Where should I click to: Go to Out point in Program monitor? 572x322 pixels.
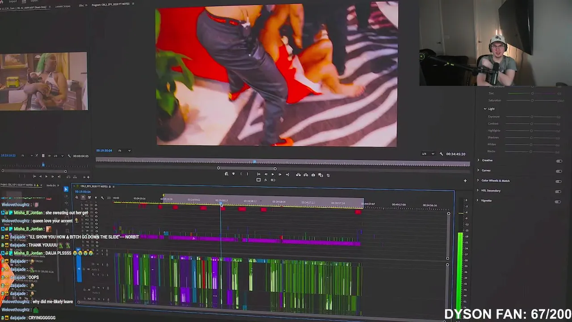tap(287, 174)
